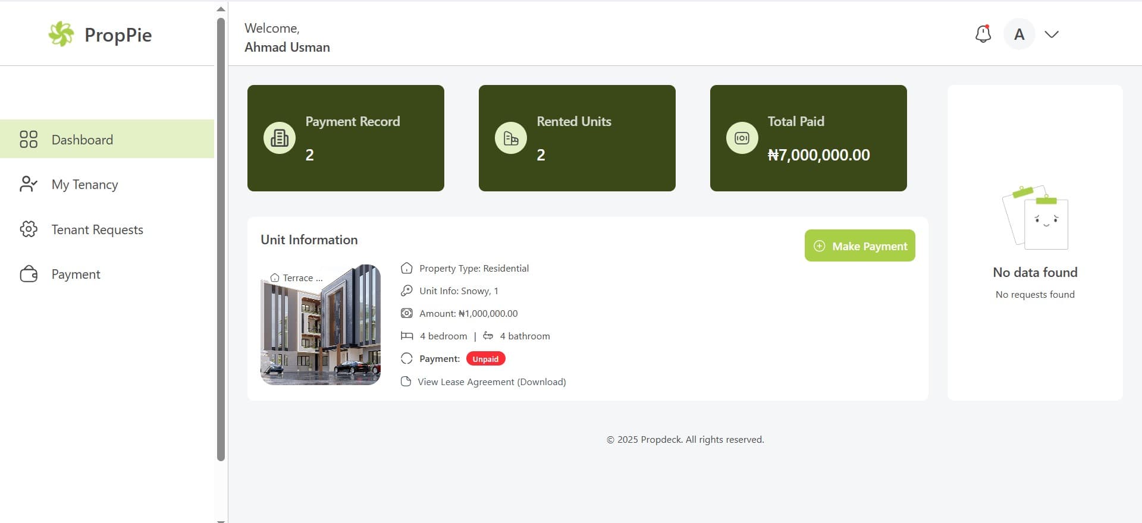Open the Payment Record card
Viewport: 1142px width, 523px height.
(x=346, y=138)
